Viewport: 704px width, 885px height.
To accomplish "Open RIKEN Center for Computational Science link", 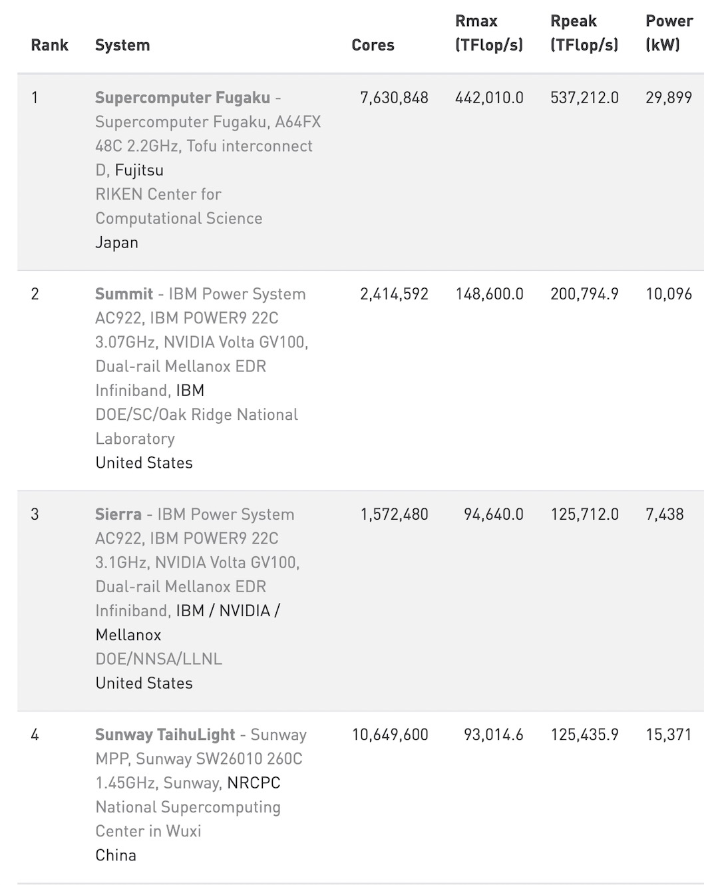I will pyautogui.click(x=178, y=206).
